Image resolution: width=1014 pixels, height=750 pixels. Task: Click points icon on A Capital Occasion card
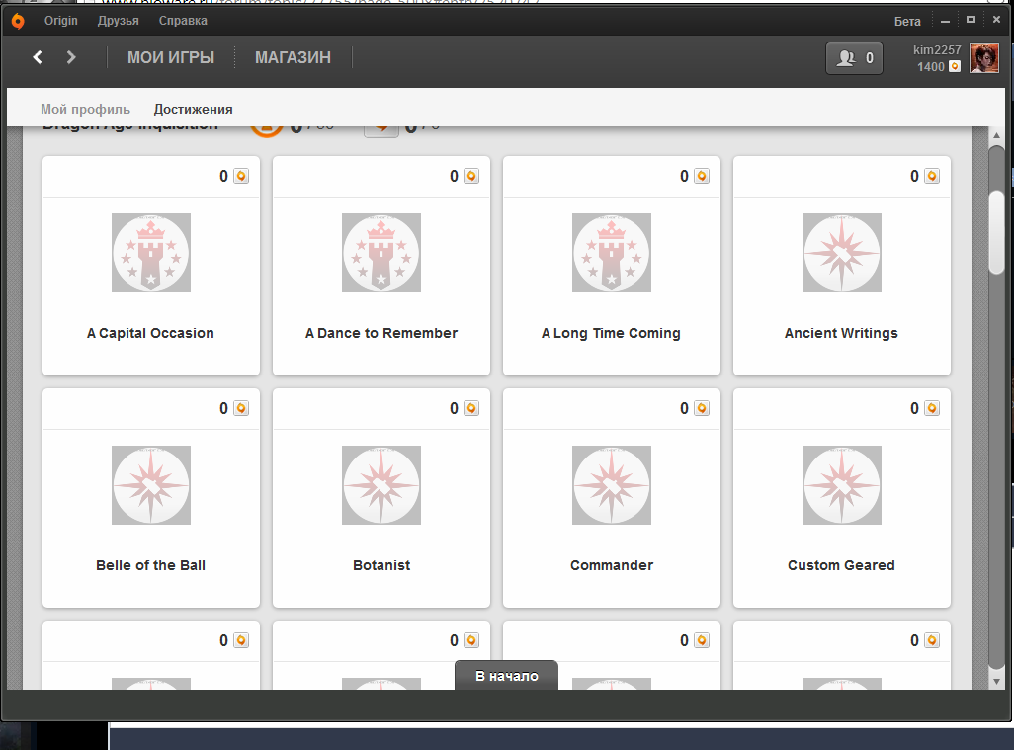click(x=241, y=176)
